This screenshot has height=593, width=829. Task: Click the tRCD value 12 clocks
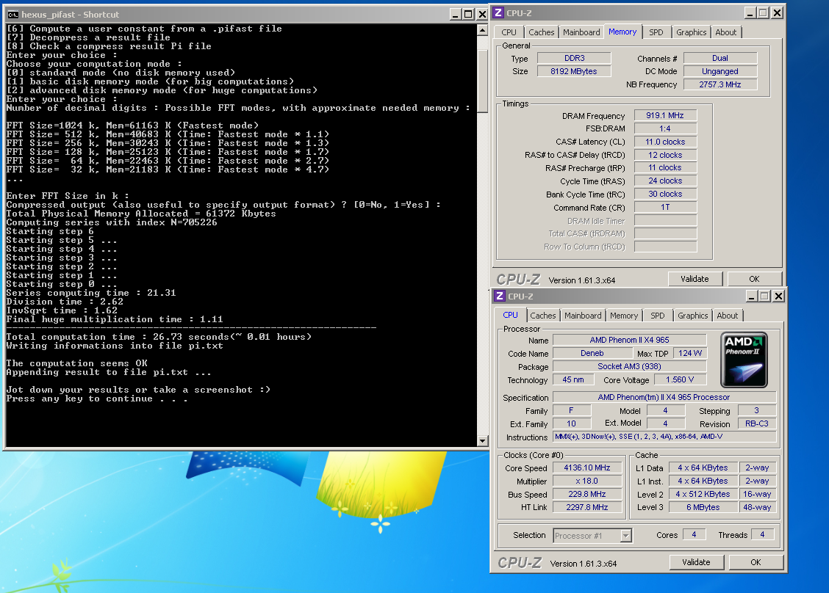[665, 155]
